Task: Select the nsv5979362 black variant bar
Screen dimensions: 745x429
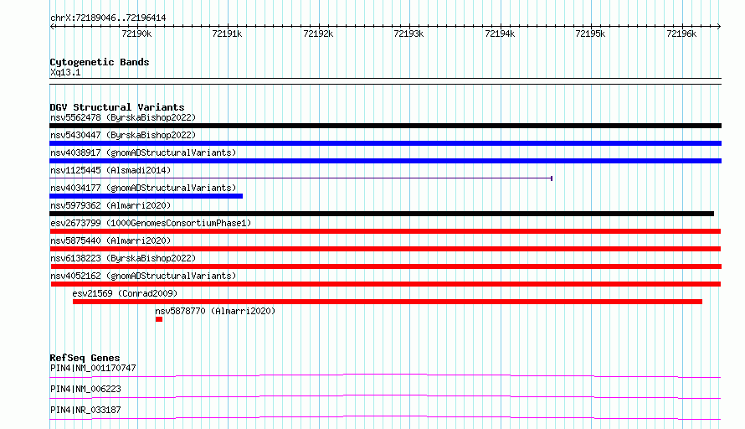Action: click(382, 214)
